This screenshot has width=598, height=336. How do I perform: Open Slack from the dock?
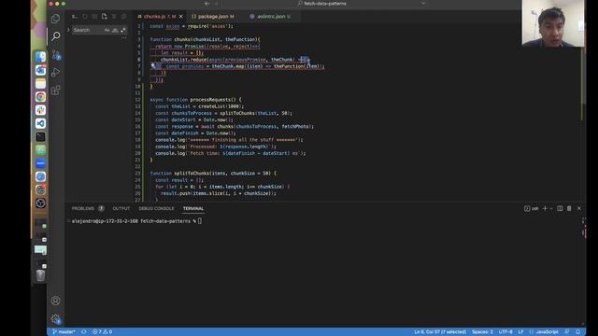40,110
